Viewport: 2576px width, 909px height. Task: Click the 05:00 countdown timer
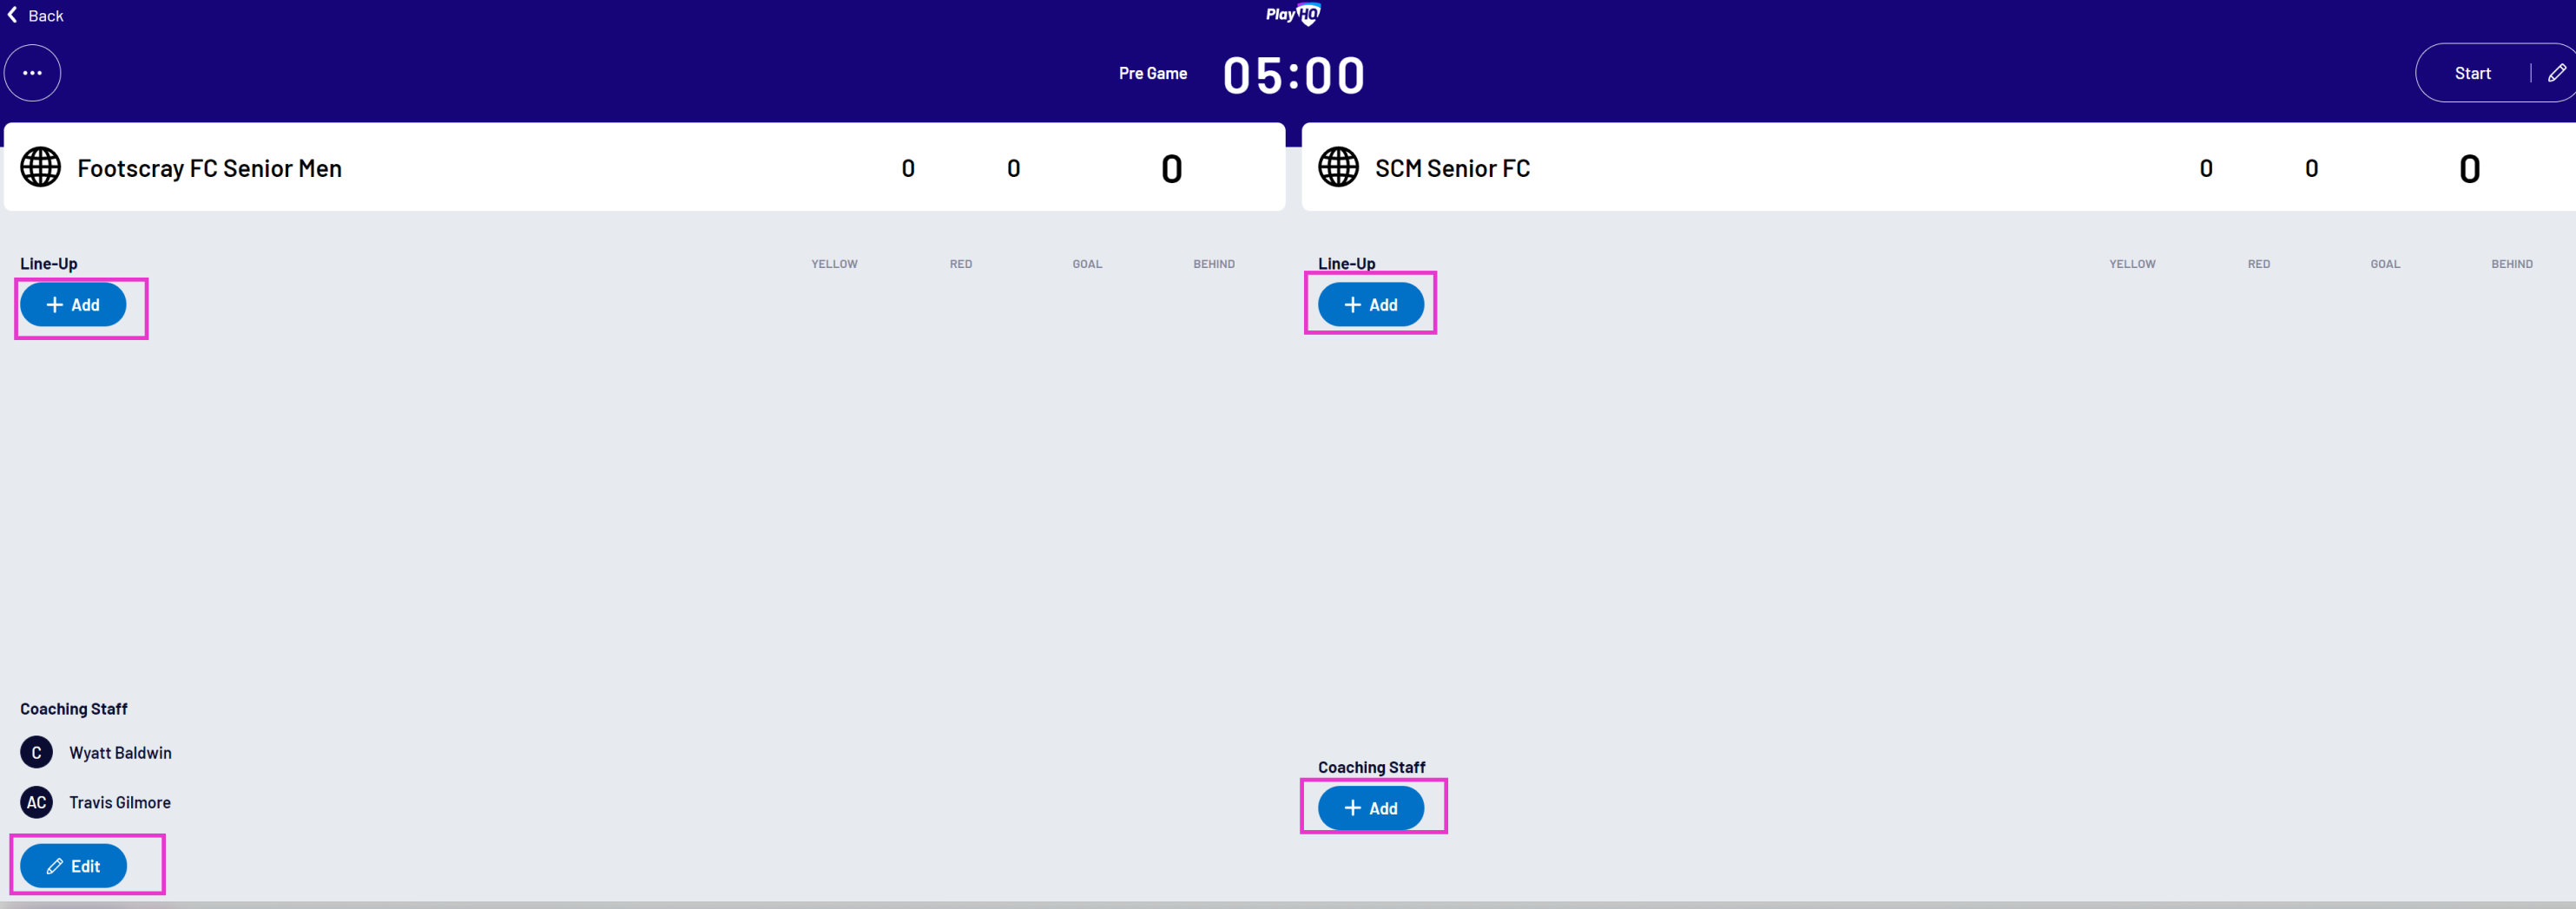tap(1294, 75)
